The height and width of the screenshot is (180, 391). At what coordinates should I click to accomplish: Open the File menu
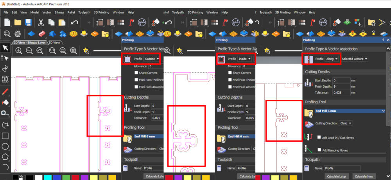6,12
